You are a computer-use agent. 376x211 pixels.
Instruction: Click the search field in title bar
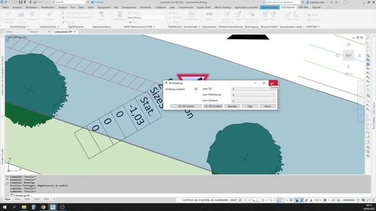(x=283, y=2)
